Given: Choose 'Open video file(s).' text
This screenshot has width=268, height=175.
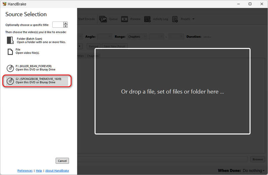Looking at the screenshot, I should coord(27,53).
